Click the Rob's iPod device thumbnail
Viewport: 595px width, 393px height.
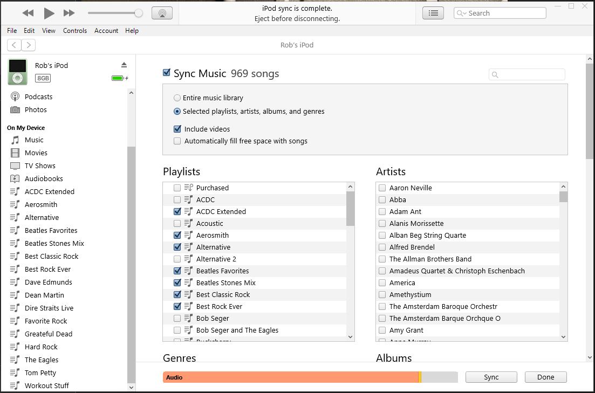tap(17, 72)
